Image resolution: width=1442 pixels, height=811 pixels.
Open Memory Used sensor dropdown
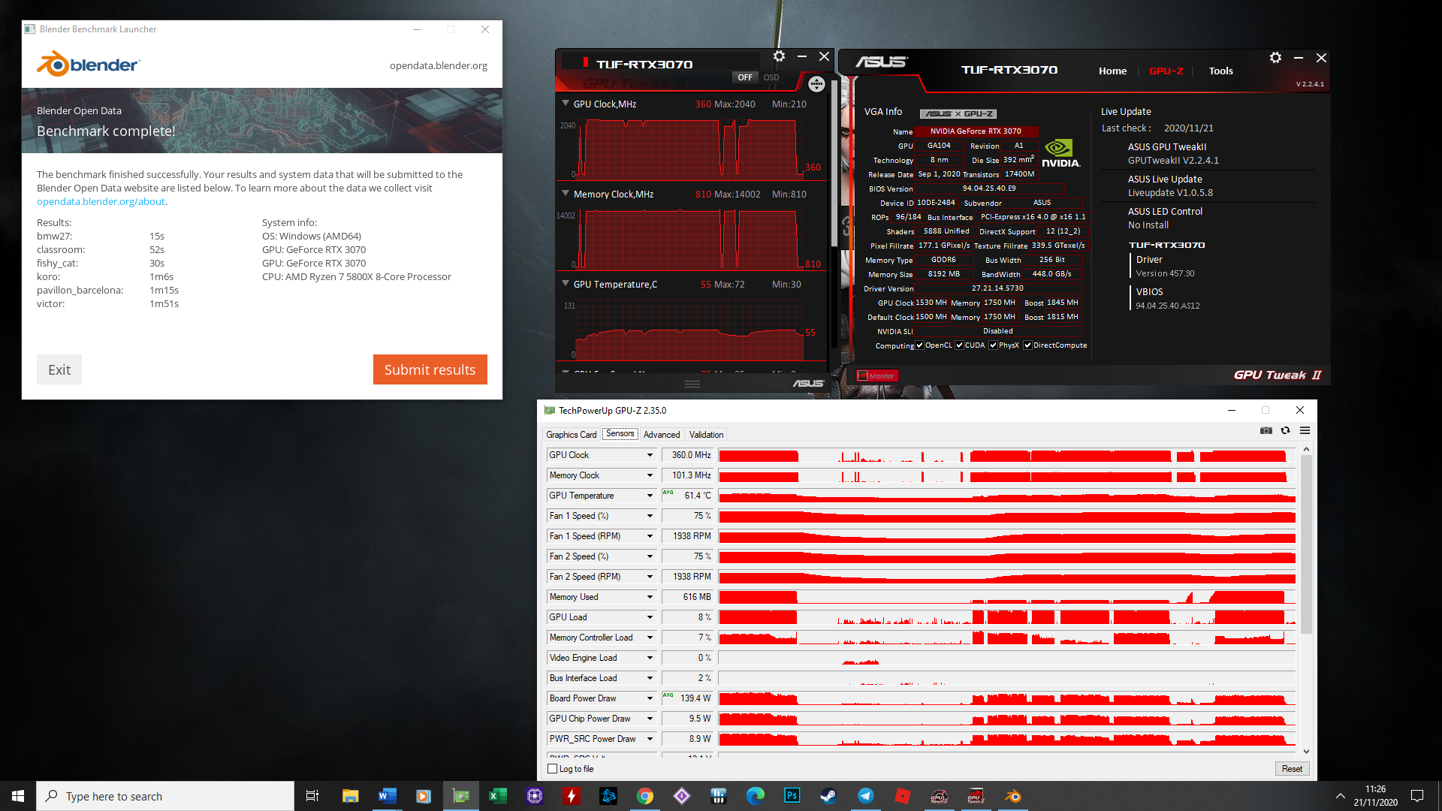tap(650, 597)
